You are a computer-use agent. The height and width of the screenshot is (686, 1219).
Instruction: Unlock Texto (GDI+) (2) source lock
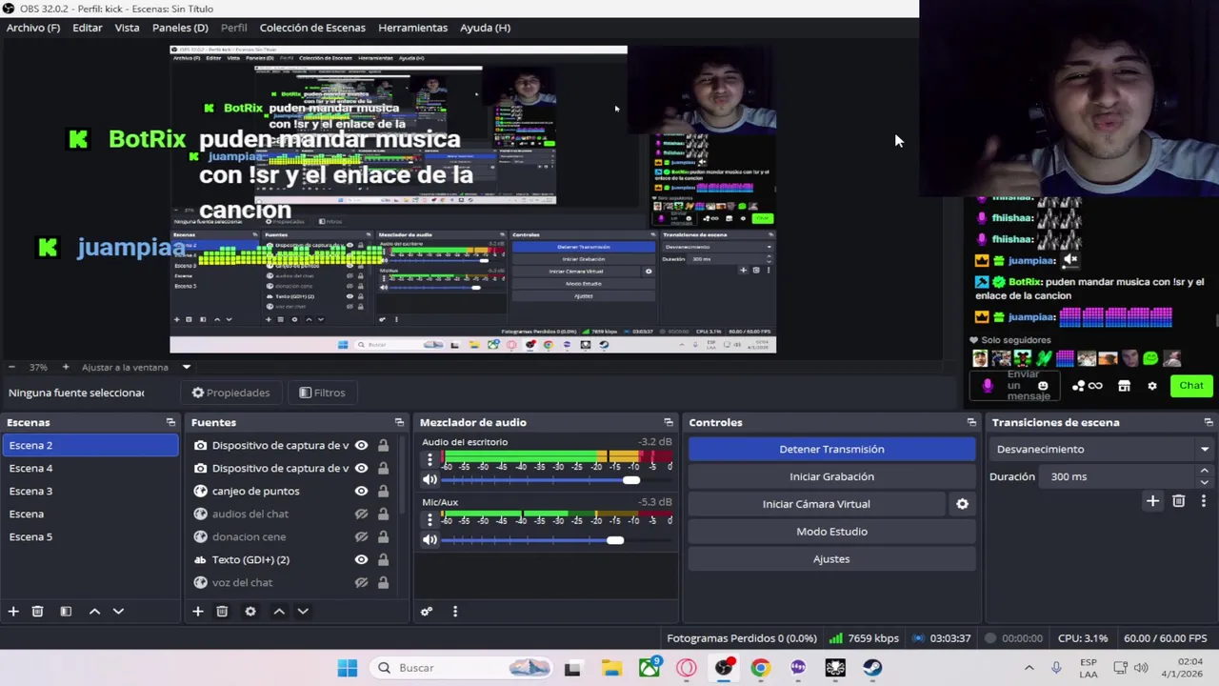click(x=383, y=559)
